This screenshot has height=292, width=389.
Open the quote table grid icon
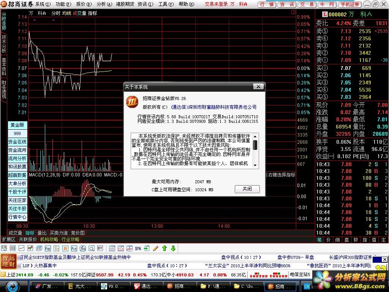[13, 248]
